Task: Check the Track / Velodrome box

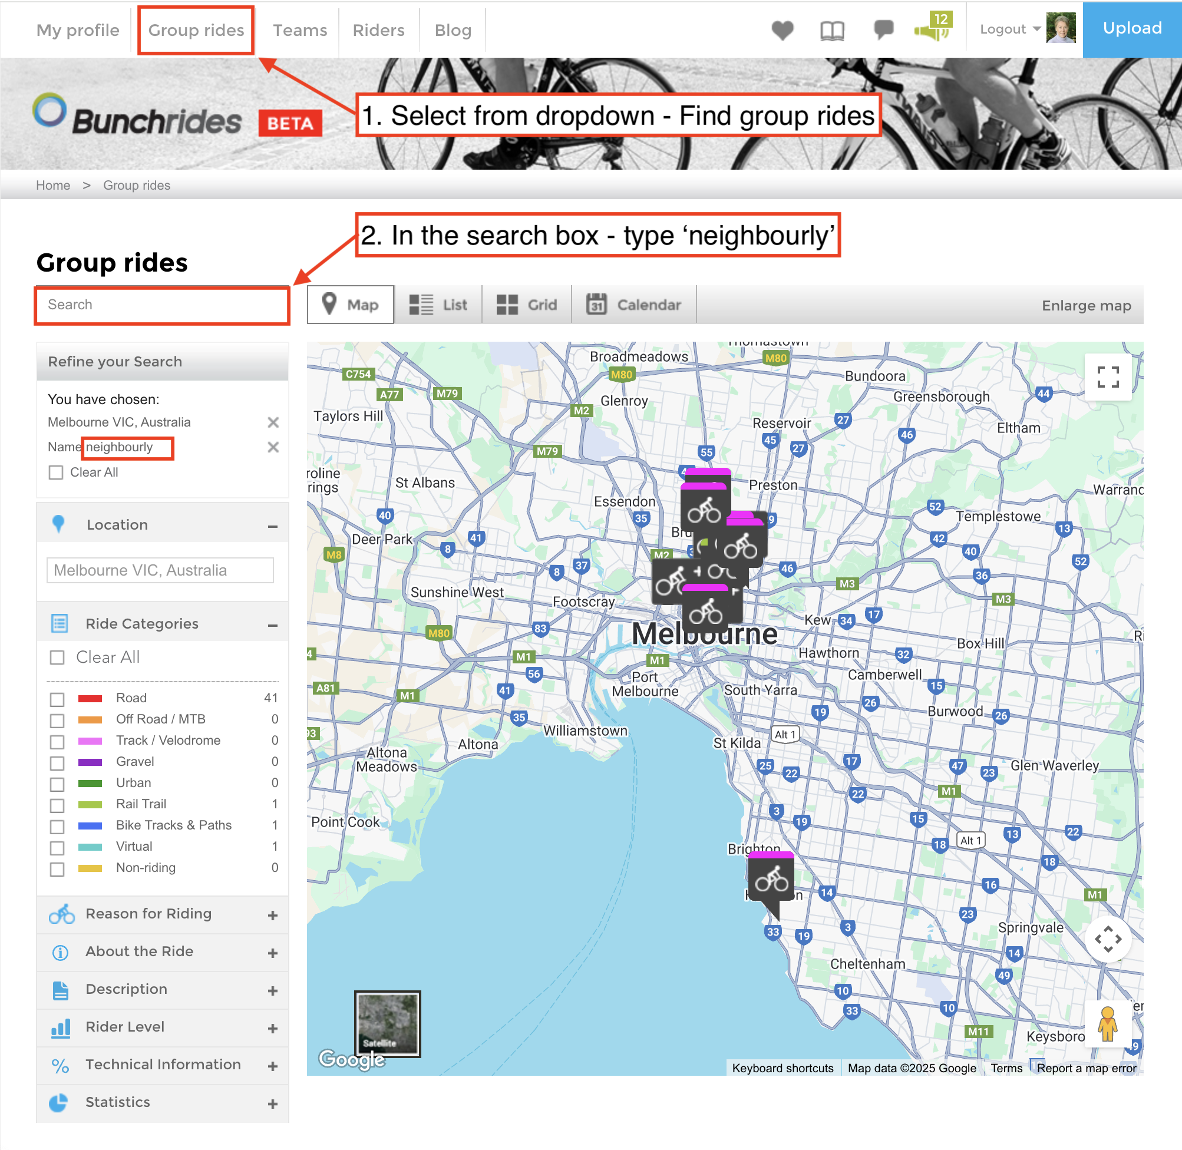Action: click(x=57, y=742)
